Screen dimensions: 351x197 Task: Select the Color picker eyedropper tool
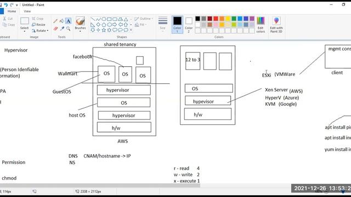click(x=62, y=28)
